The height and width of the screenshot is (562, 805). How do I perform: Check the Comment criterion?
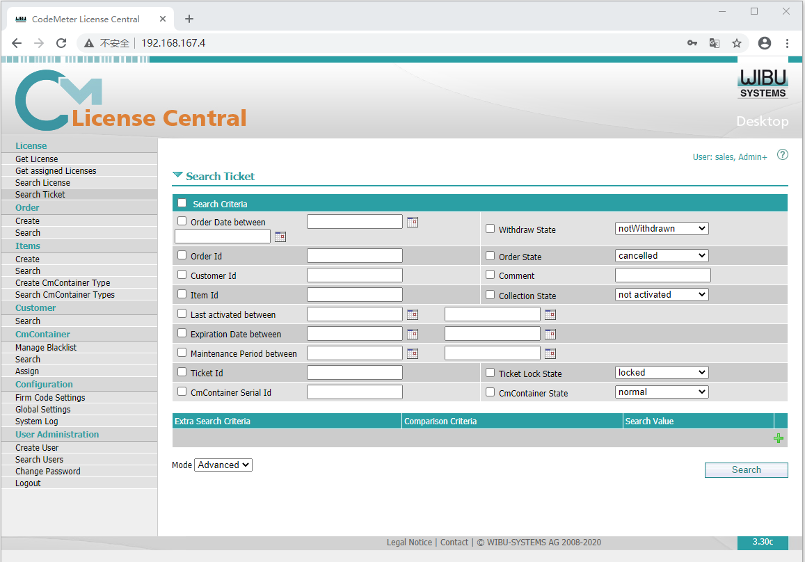(x=491, y=275)
